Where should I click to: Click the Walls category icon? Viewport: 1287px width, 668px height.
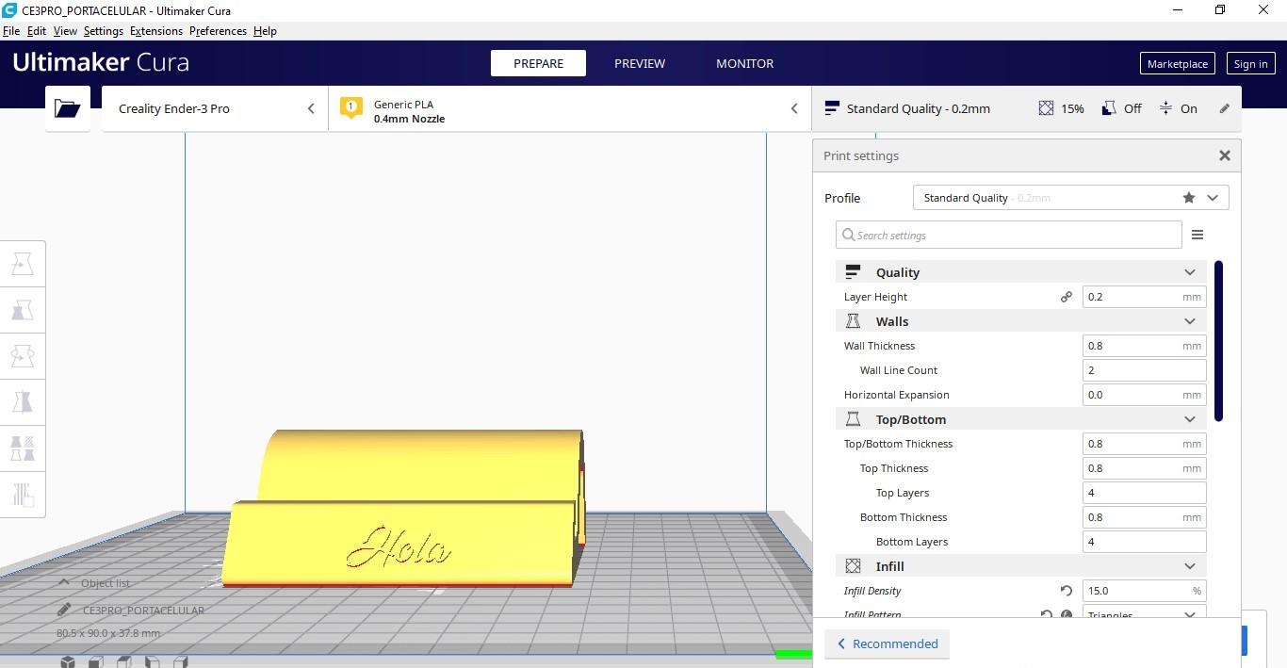853,321
